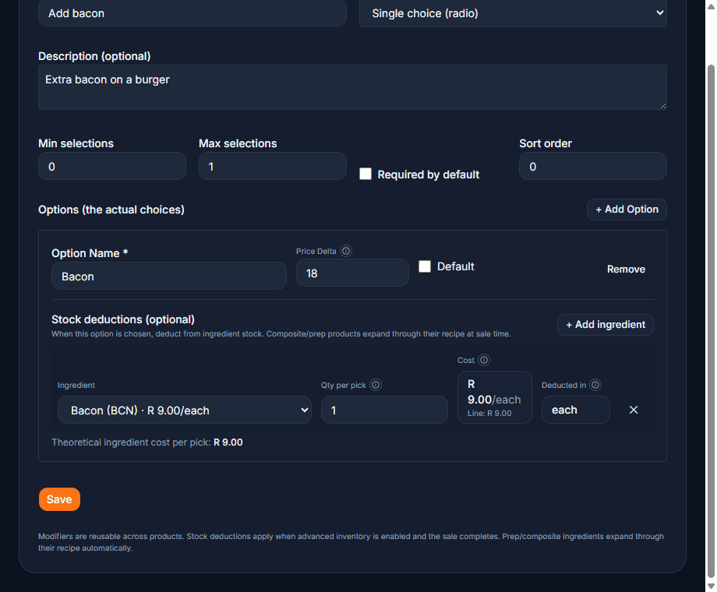Click the Description (optional) label
Image resolution: width=717 pixels, height=592 pixels.
94,56
